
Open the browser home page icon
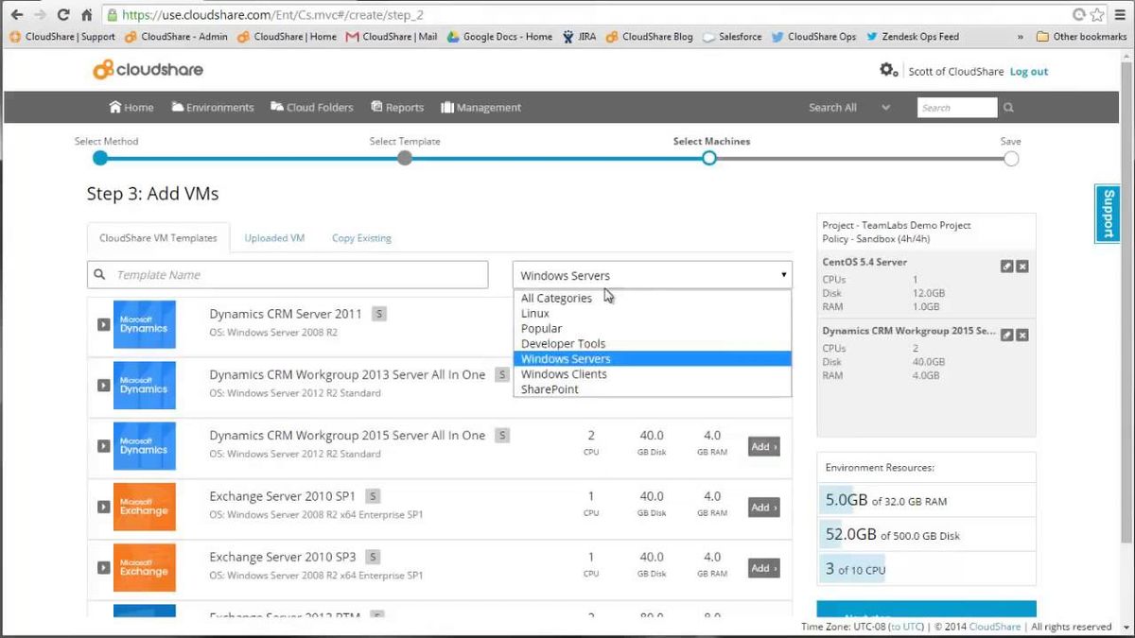point(87,15)
